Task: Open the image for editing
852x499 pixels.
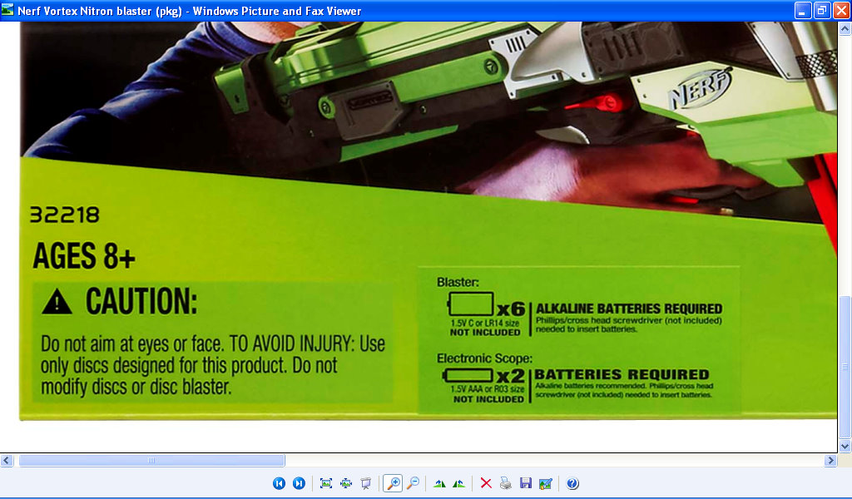Action: tap(545, 483)
